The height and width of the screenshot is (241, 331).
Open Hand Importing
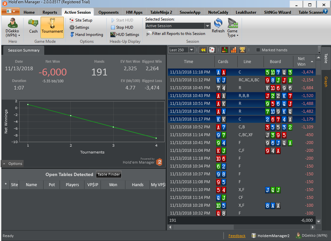pyautogui.click(x=86, y=35)
